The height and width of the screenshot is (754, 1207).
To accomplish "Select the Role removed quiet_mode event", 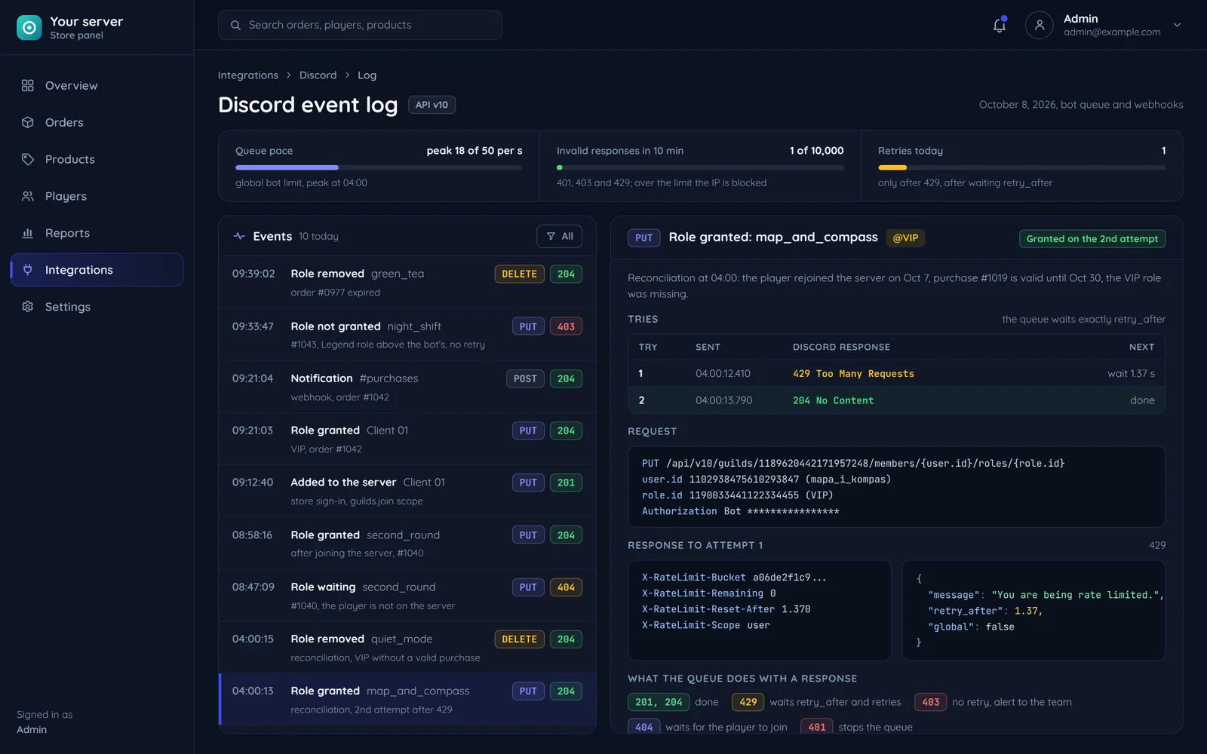I will (407, 648).
